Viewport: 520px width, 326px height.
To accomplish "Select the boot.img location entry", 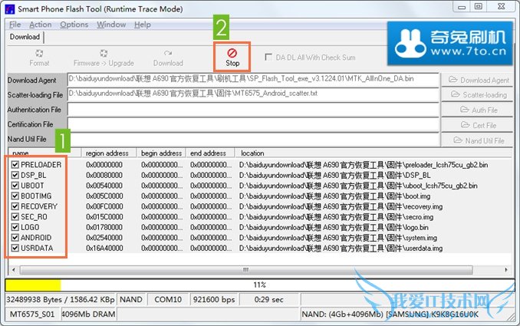I will (334, 196).
